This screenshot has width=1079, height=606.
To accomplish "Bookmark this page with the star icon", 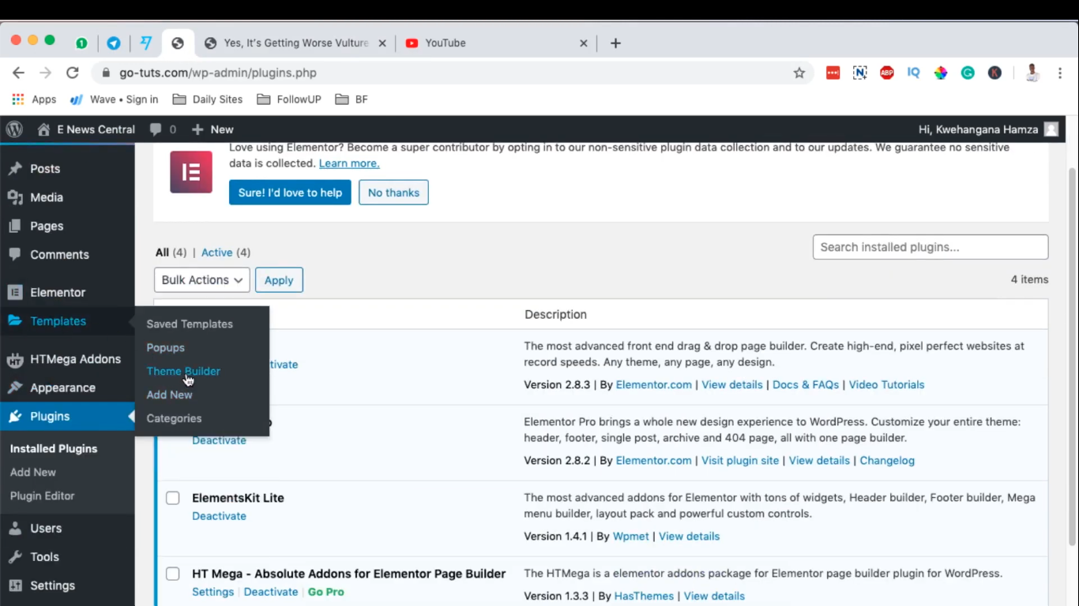I will pyautogui.click(x=799, y=73).
